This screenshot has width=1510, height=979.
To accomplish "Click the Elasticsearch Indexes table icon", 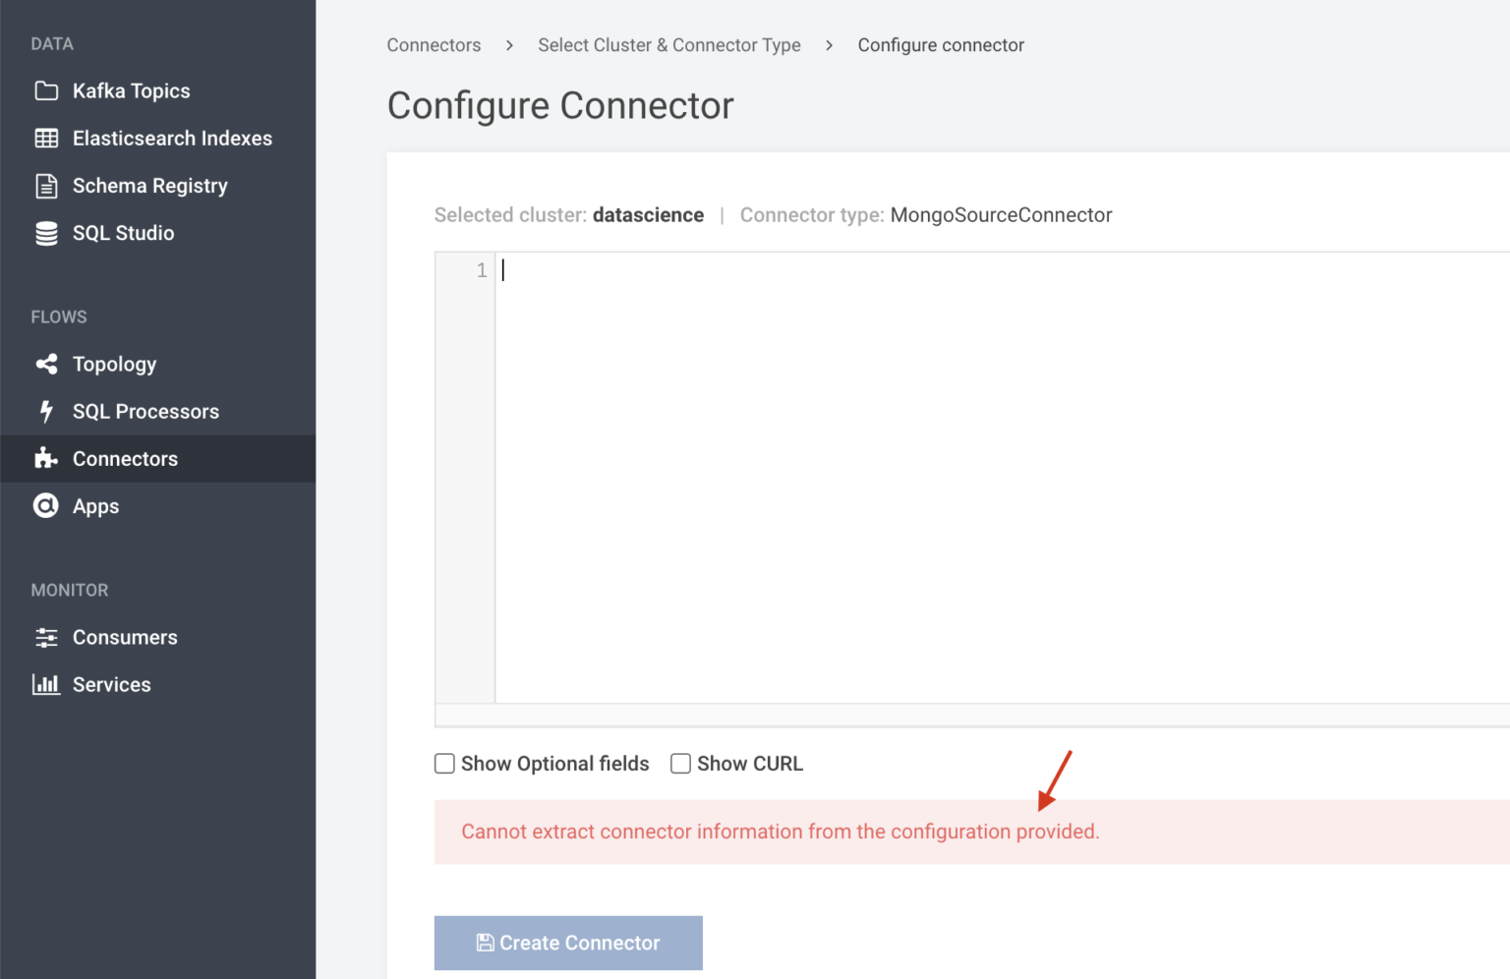I will point(46,139).
